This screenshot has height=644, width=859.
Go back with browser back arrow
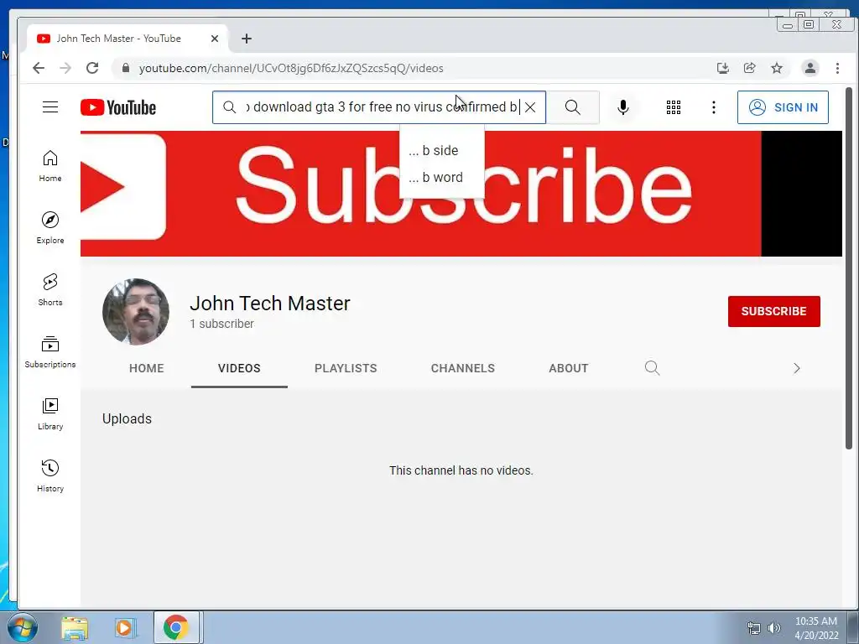[39, 68]
